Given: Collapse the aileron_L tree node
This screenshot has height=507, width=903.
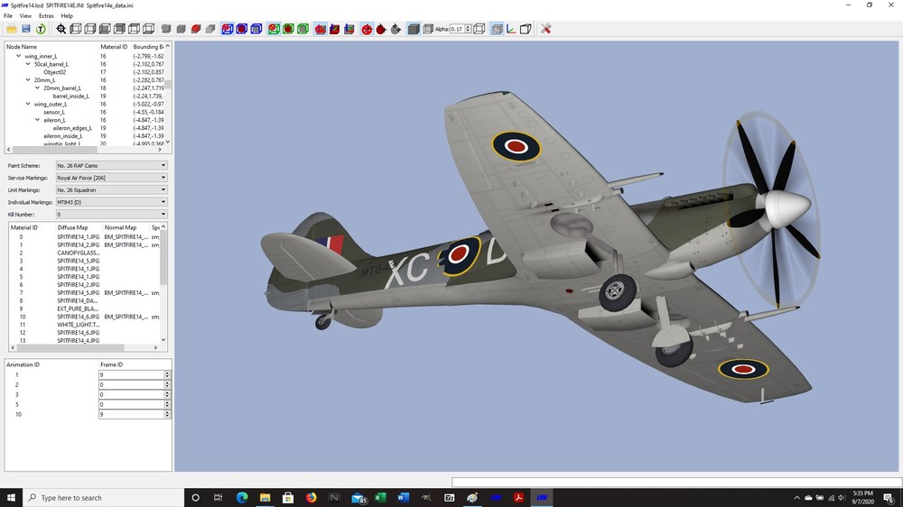Looking at the screenshot, I should pyautogui.click(x=37, y=120).
